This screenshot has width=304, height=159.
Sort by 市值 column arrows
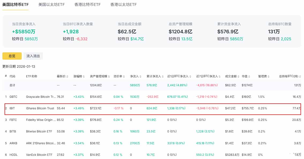click(x=249, y=77)
